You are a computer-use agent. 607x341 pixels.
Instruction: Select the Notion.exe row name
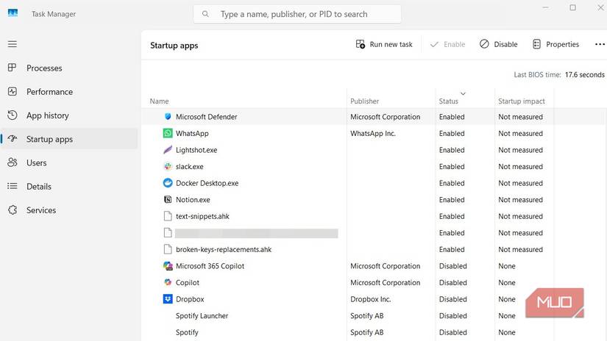(x=193, y=200)
